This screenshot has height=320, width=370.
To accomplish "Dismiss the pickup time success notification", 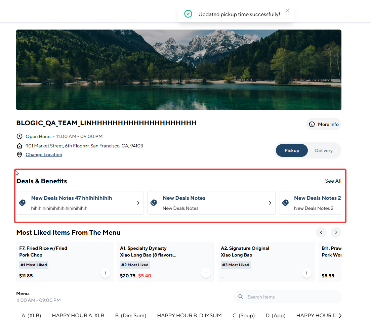I will click(x=288, y=10).
